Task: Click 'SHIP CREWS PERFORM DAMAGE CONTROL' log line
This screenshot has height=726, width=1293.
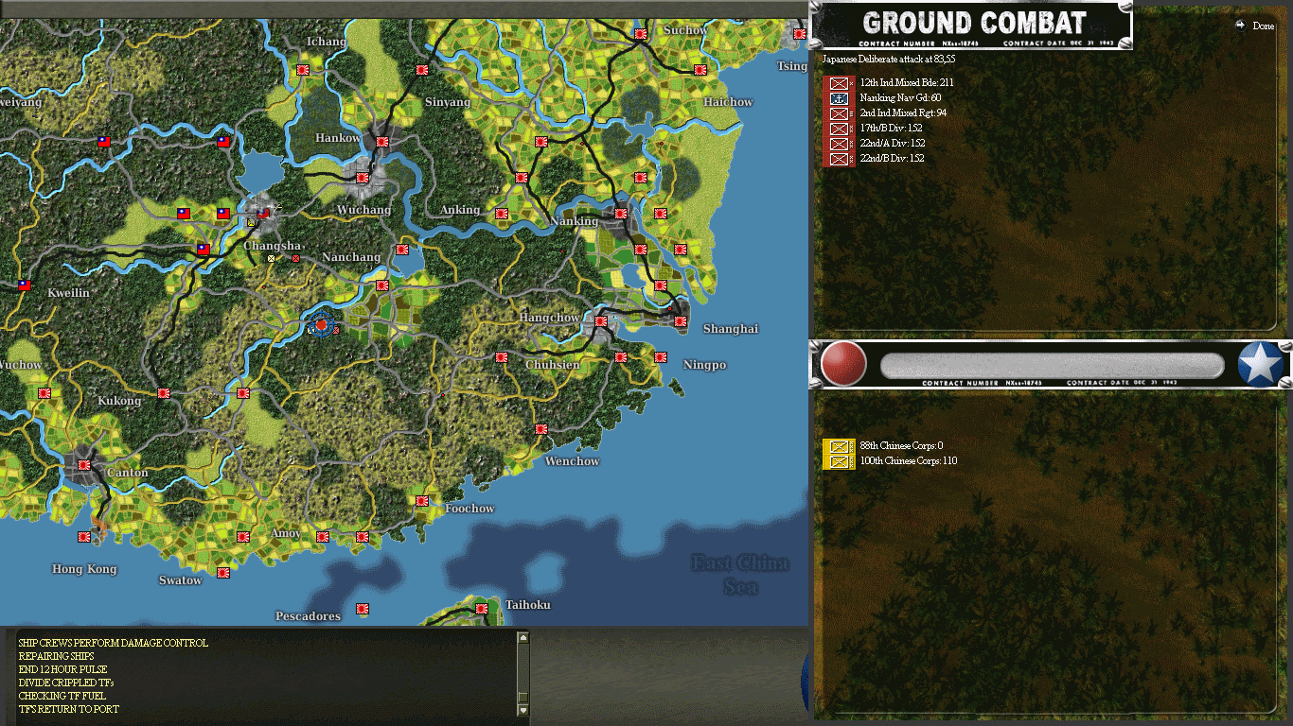Action: 113,643
